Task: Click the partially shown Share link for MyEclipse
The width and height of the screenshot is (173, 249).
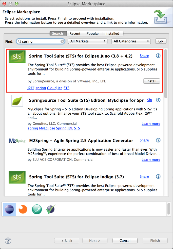Action: (x=149, y=100)
